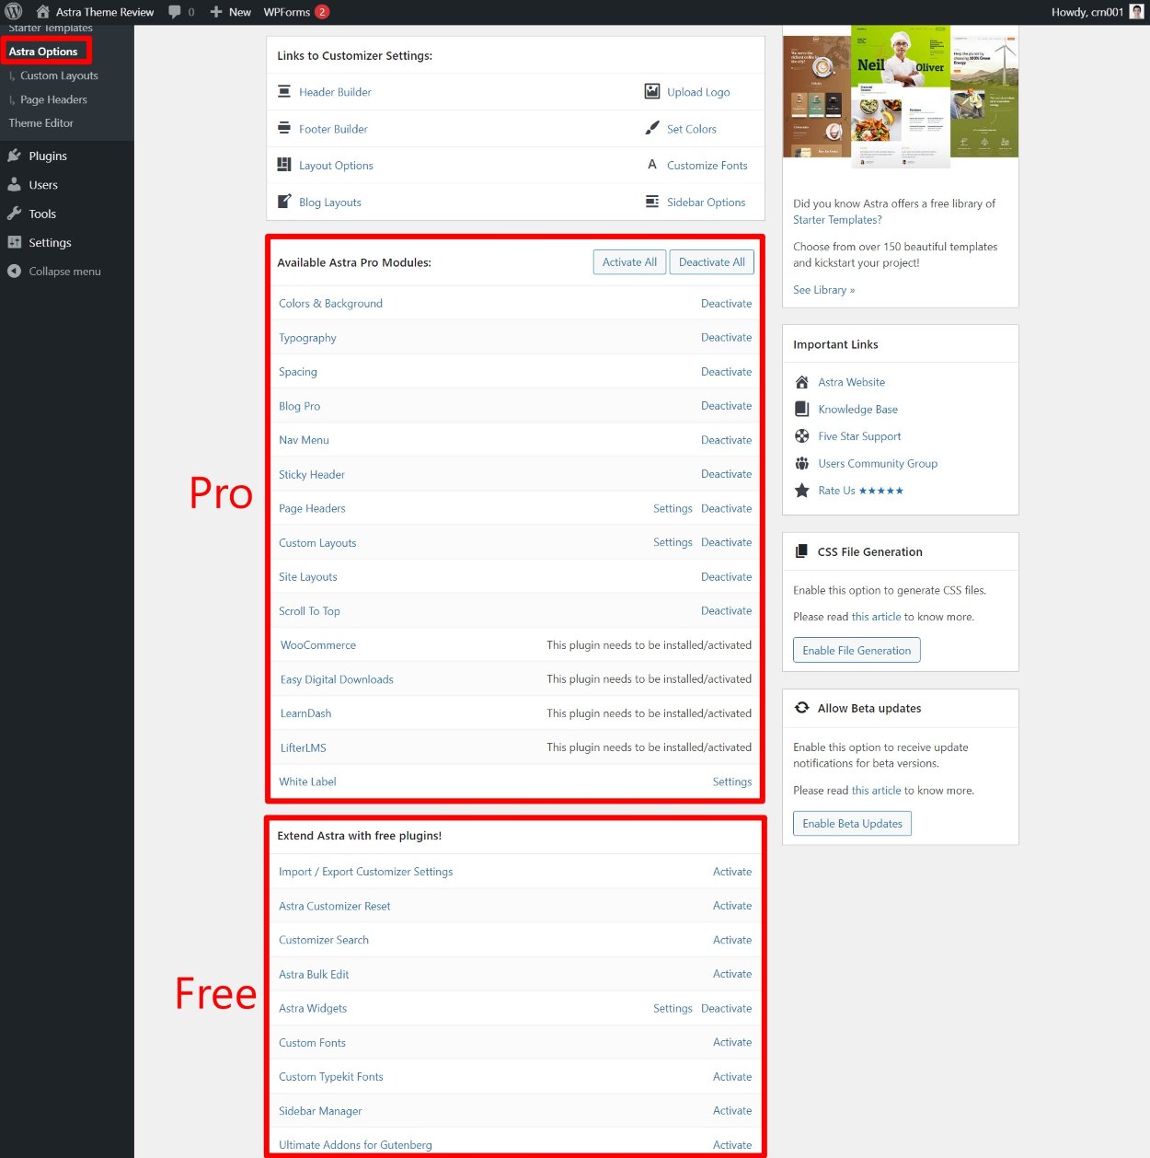Click the Collapse menu arrow icon
Image resolution: width=1150 pixels, height=1158 pixels.
point(14,272)
